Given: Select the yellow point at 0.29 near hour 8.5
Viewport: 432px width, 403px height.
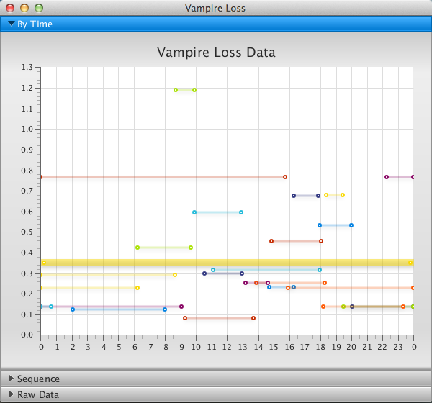Looking at the screenshot, I should [x=175, y=275].
